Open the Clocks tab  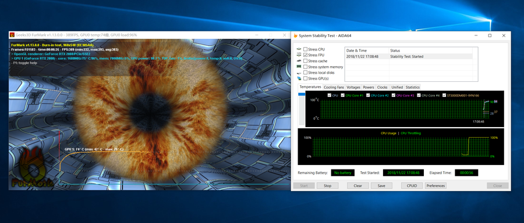click(x=383, y=87)
